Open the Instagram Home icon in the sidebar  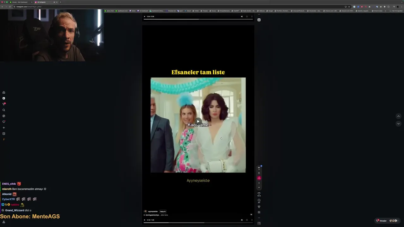tap(4, 92)
